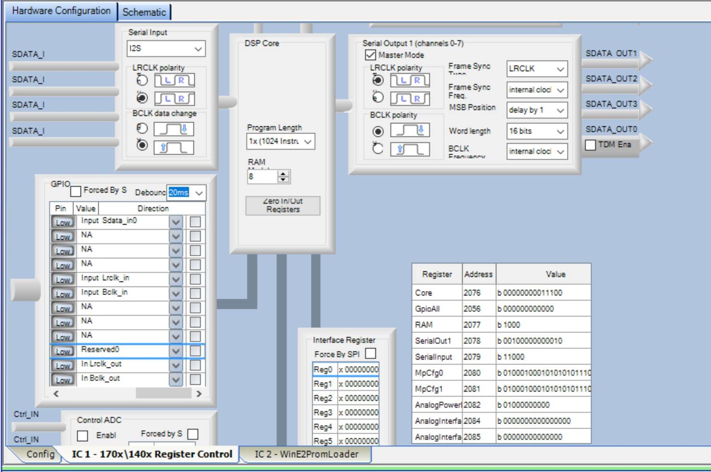Viewport: 711px width, 472px height.
Task: Click the Zero In/Out Registers button
Action: point(283,206)
